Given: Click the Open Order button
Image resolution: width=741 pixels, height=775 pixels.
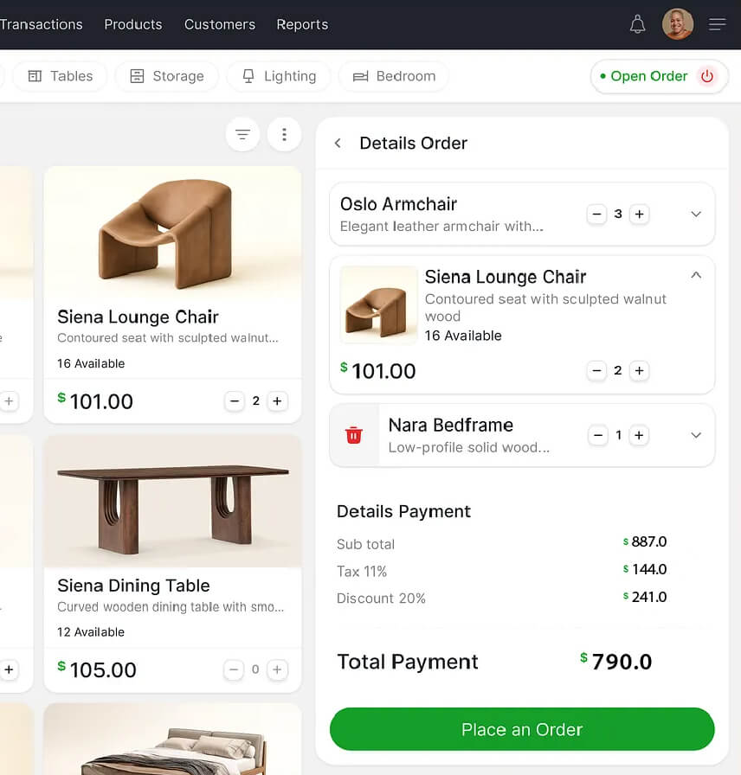Looking at the screenshot, I should (x=649, y=76).
